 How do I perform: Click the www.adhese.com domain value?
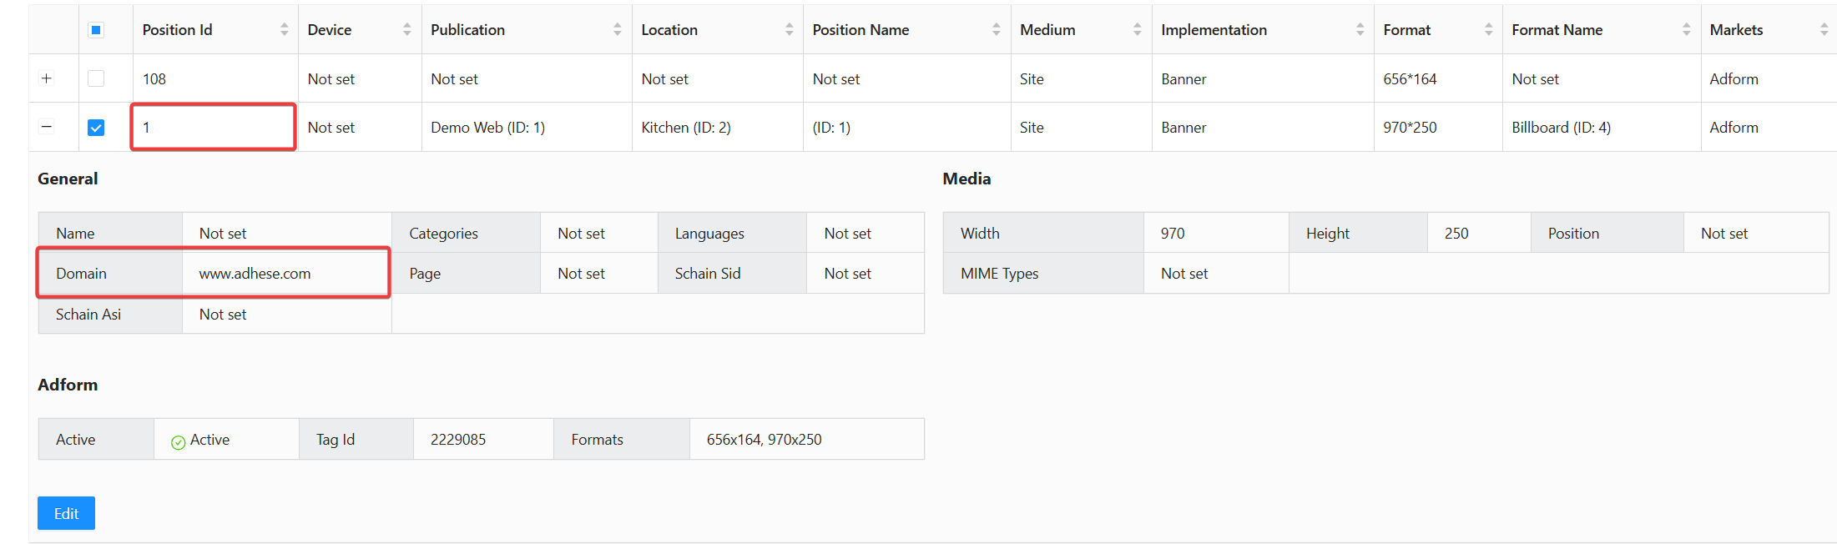(x=255, y=274)
